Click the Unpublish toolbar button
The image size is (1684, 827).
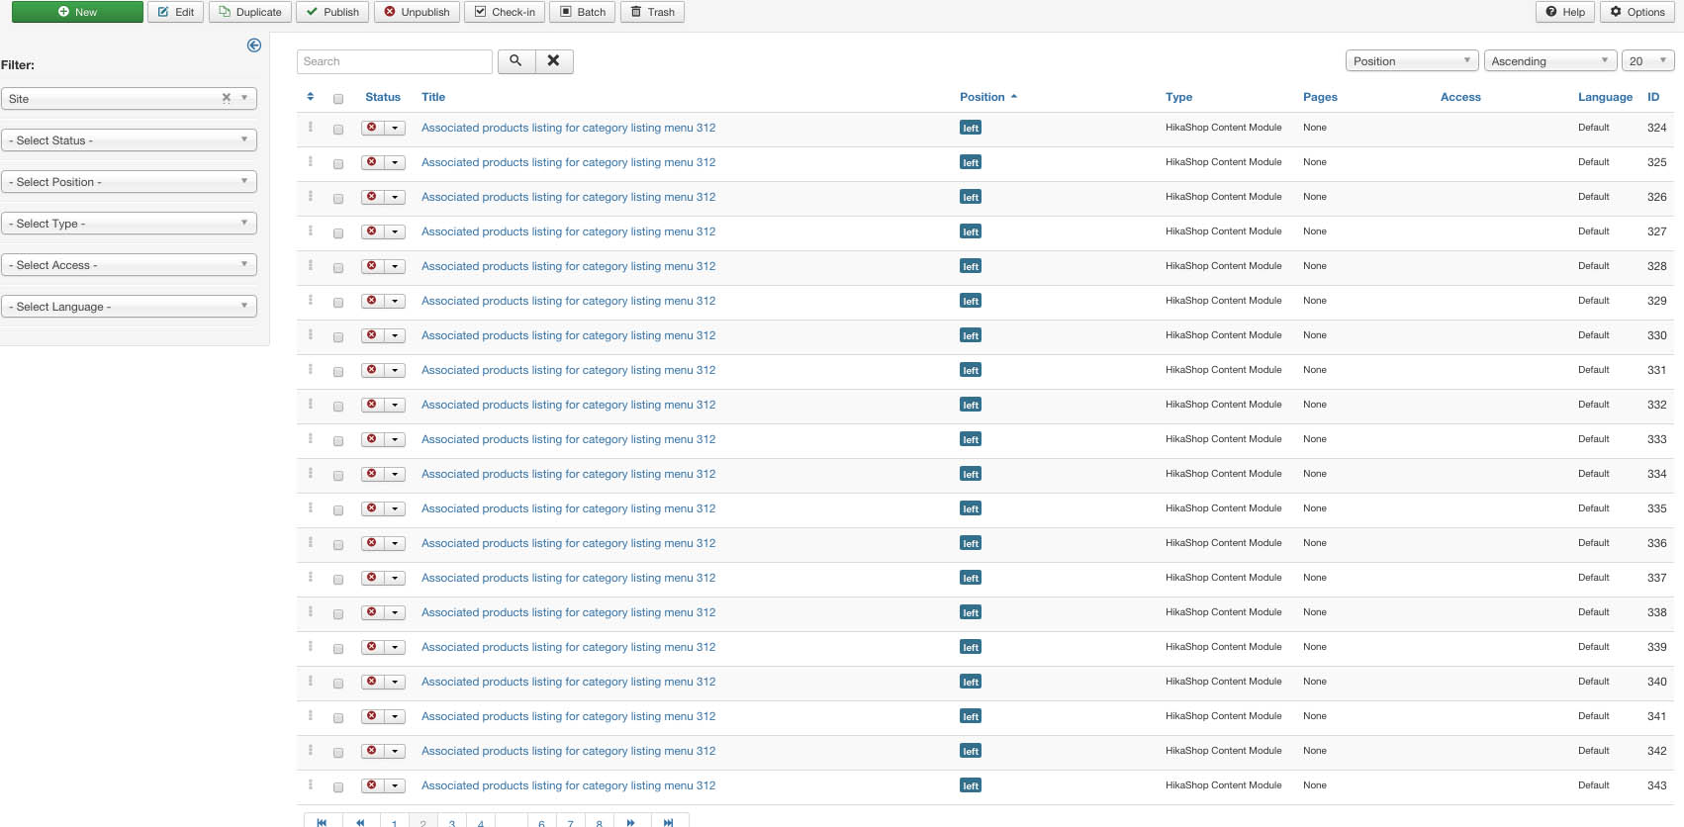pos(417,12)
